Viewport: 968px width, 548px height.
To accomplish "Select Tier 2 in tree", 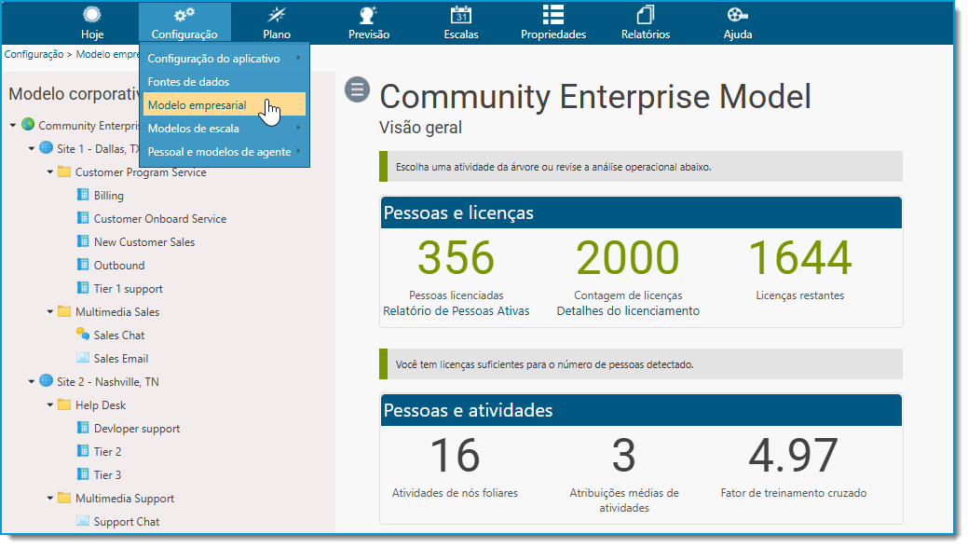I will pos(107,452).
